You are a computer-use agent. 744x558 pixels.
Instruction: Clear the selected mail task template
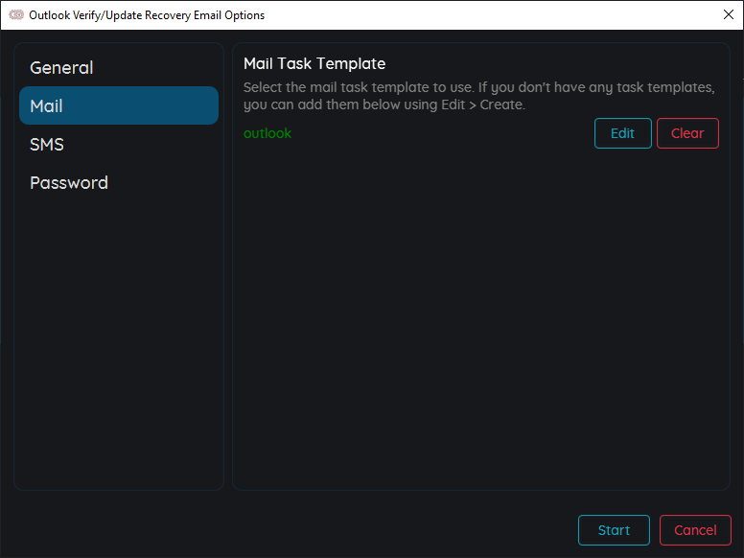(x=687, y=133)
